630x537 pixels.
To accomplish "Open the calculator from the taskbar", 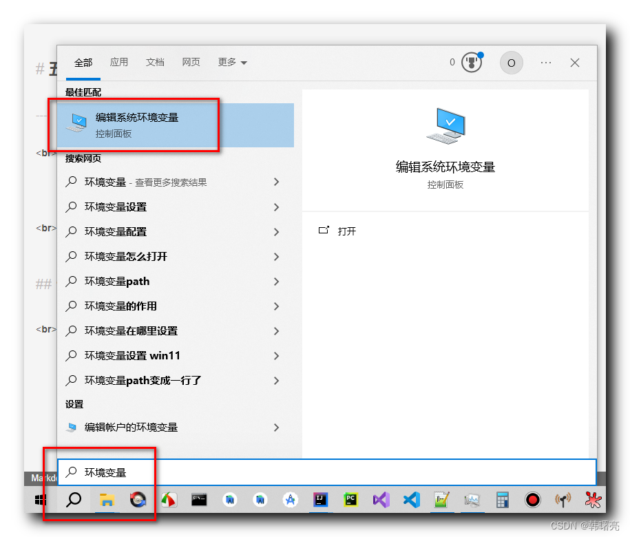I will tap(502, 501).
